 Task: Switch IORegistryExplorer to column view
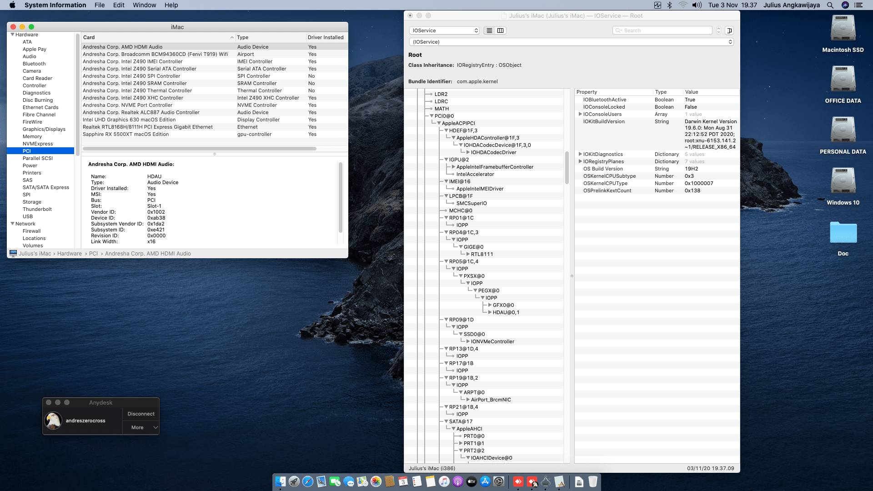pyautogui.click(x=501, y=30)
